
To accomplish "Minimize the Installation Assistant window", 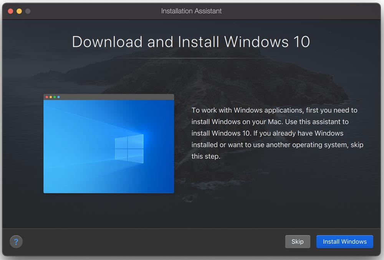I will click(x=18, y=11).
